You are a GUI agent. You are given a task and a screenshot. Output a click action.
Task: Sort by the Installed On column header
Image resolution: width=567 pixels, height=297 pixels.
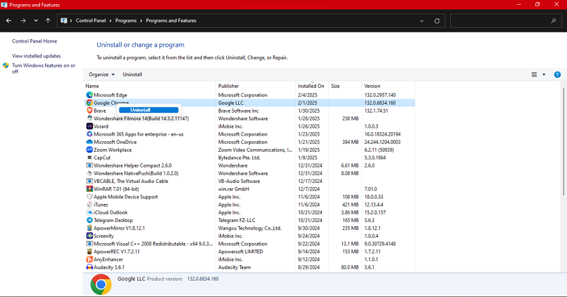click(312, 86)
